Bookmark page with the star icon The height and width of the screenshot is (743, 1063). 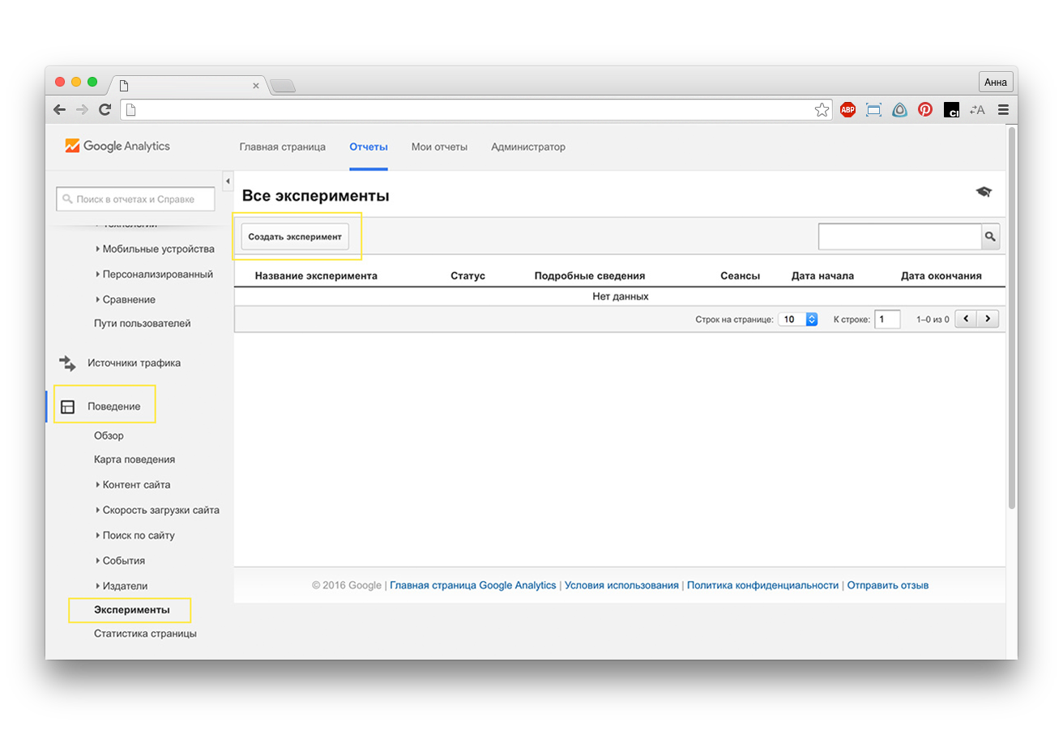822,110
